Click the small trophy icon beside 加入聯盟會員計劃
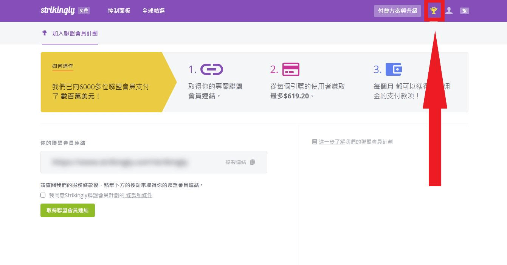507x265 pixels. [x=45, y=33]
